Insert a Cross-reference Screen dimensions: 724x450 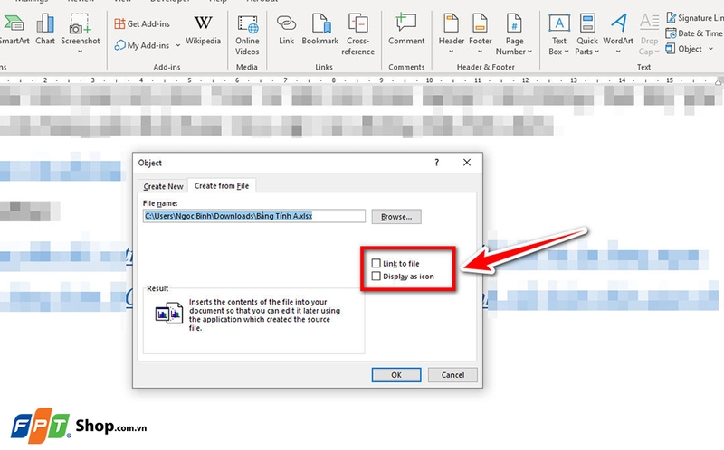click(357, 35)
